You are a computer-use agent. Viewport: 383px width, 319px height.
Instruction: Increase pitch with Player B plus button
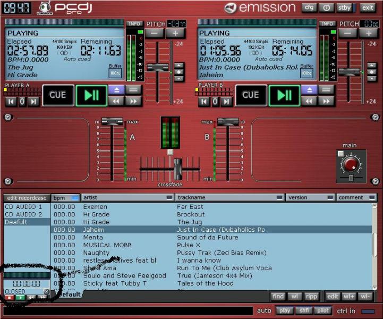369,33
